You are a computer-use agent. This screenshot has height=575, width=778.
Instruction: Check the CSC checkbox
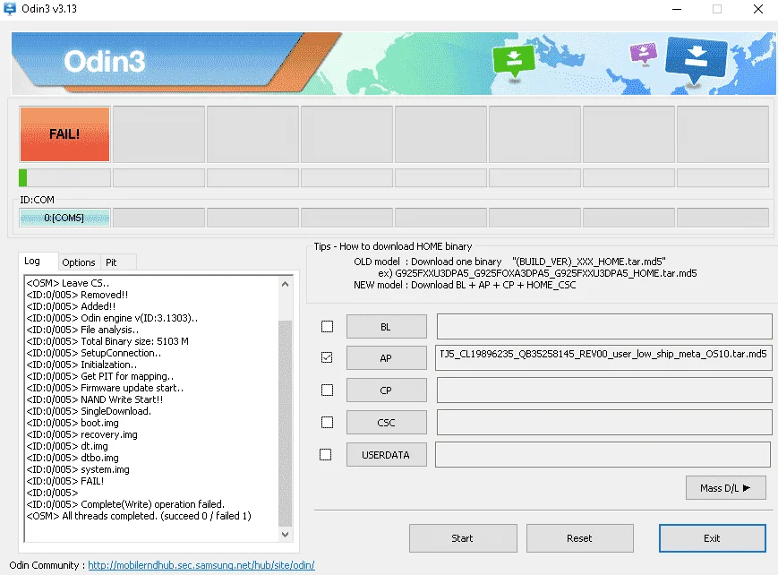pyautogui.click(x=327, y=423)
